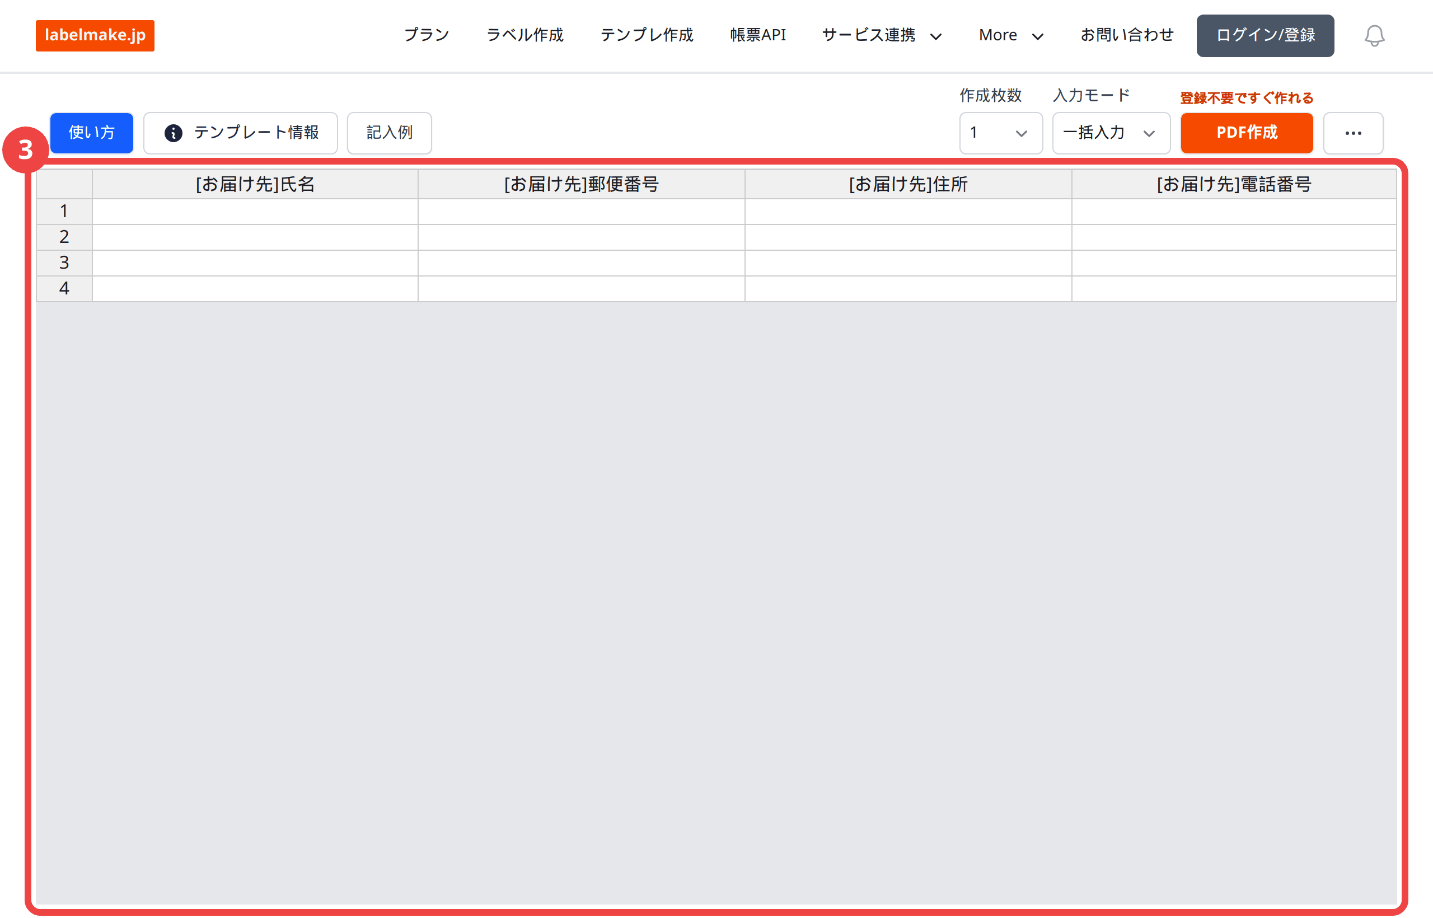Select the [お届け先]氏名 column header
The width and height of the screenshot is (1433, 918).
[255, 184]
